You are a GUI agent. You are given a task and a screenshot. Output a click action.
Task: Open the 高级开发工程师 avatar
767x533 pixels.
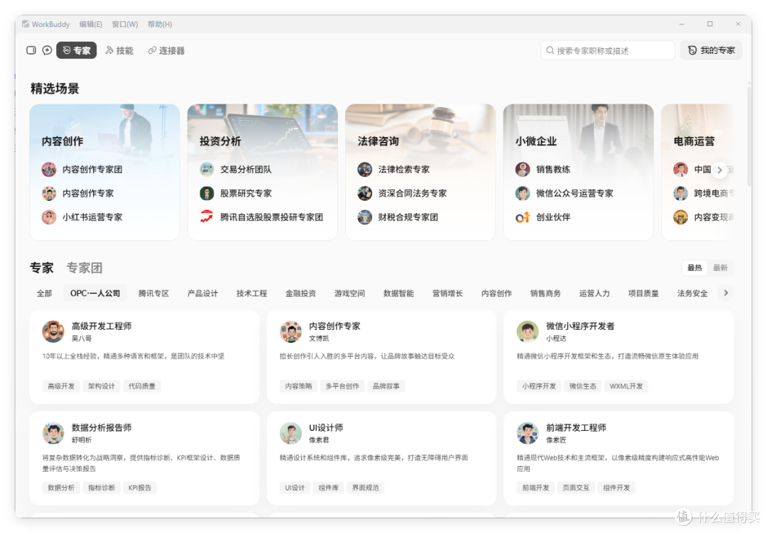pyautogui.click(x=53, y=331)
